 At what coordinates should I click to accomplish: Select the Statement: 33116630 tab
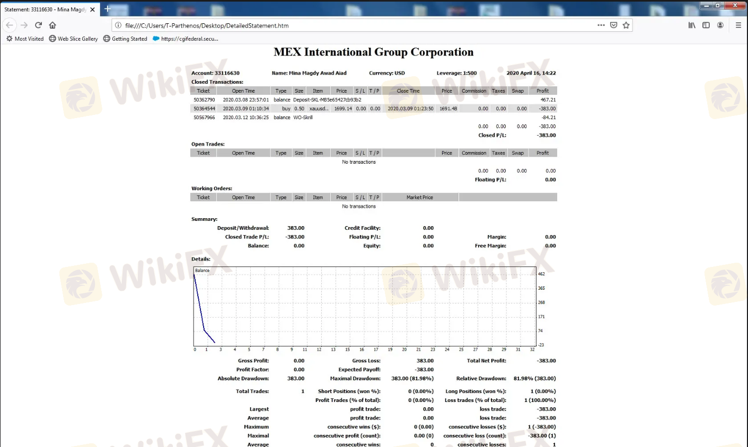coord(45,10)
